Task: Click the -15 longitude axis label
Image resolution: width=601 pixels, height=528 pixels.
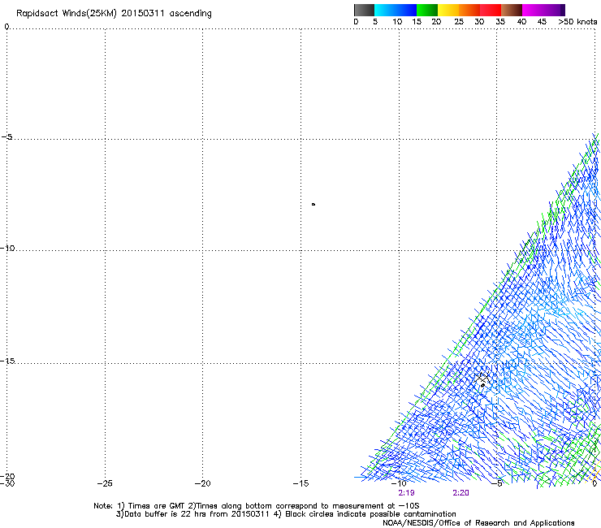Action: pyautogui.click(x=300, y=483)
